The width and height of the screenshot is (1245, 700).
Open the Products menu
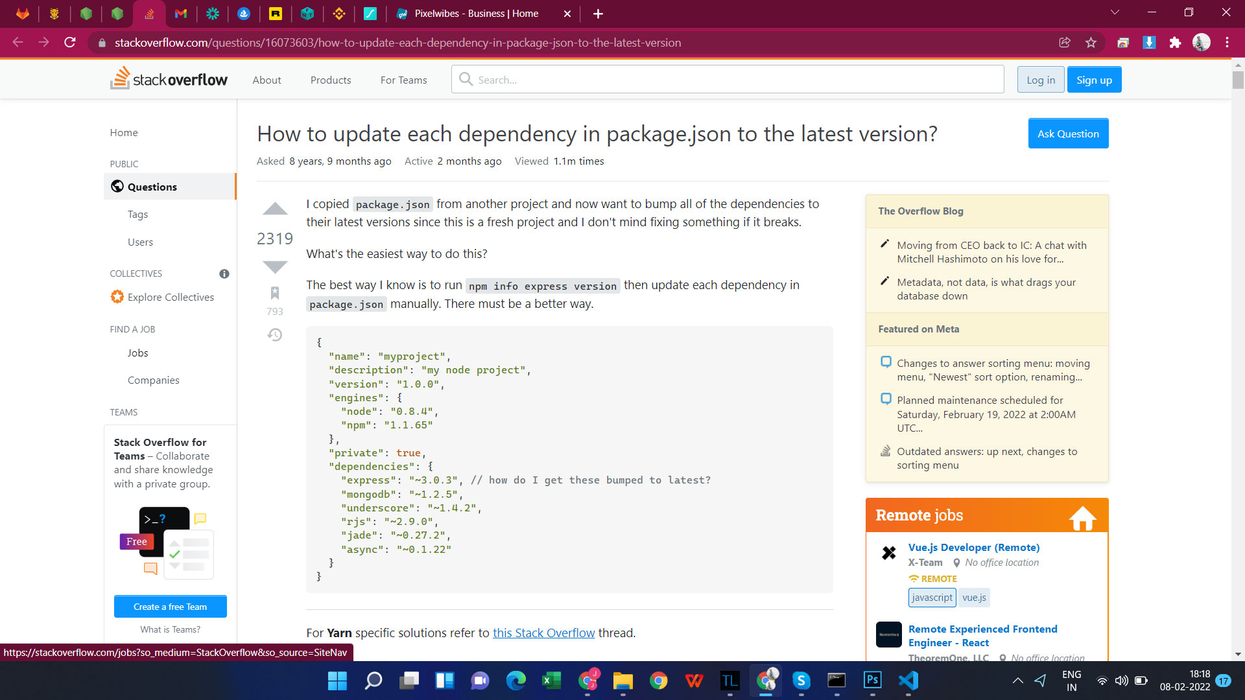click(x=331, y=80)
